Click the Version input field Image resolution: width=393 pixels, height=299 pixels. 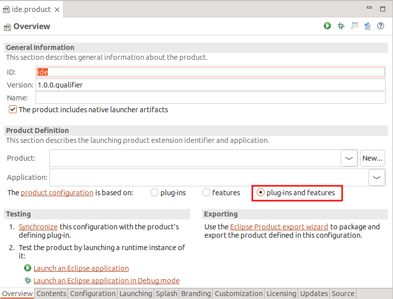coord(210,85)
